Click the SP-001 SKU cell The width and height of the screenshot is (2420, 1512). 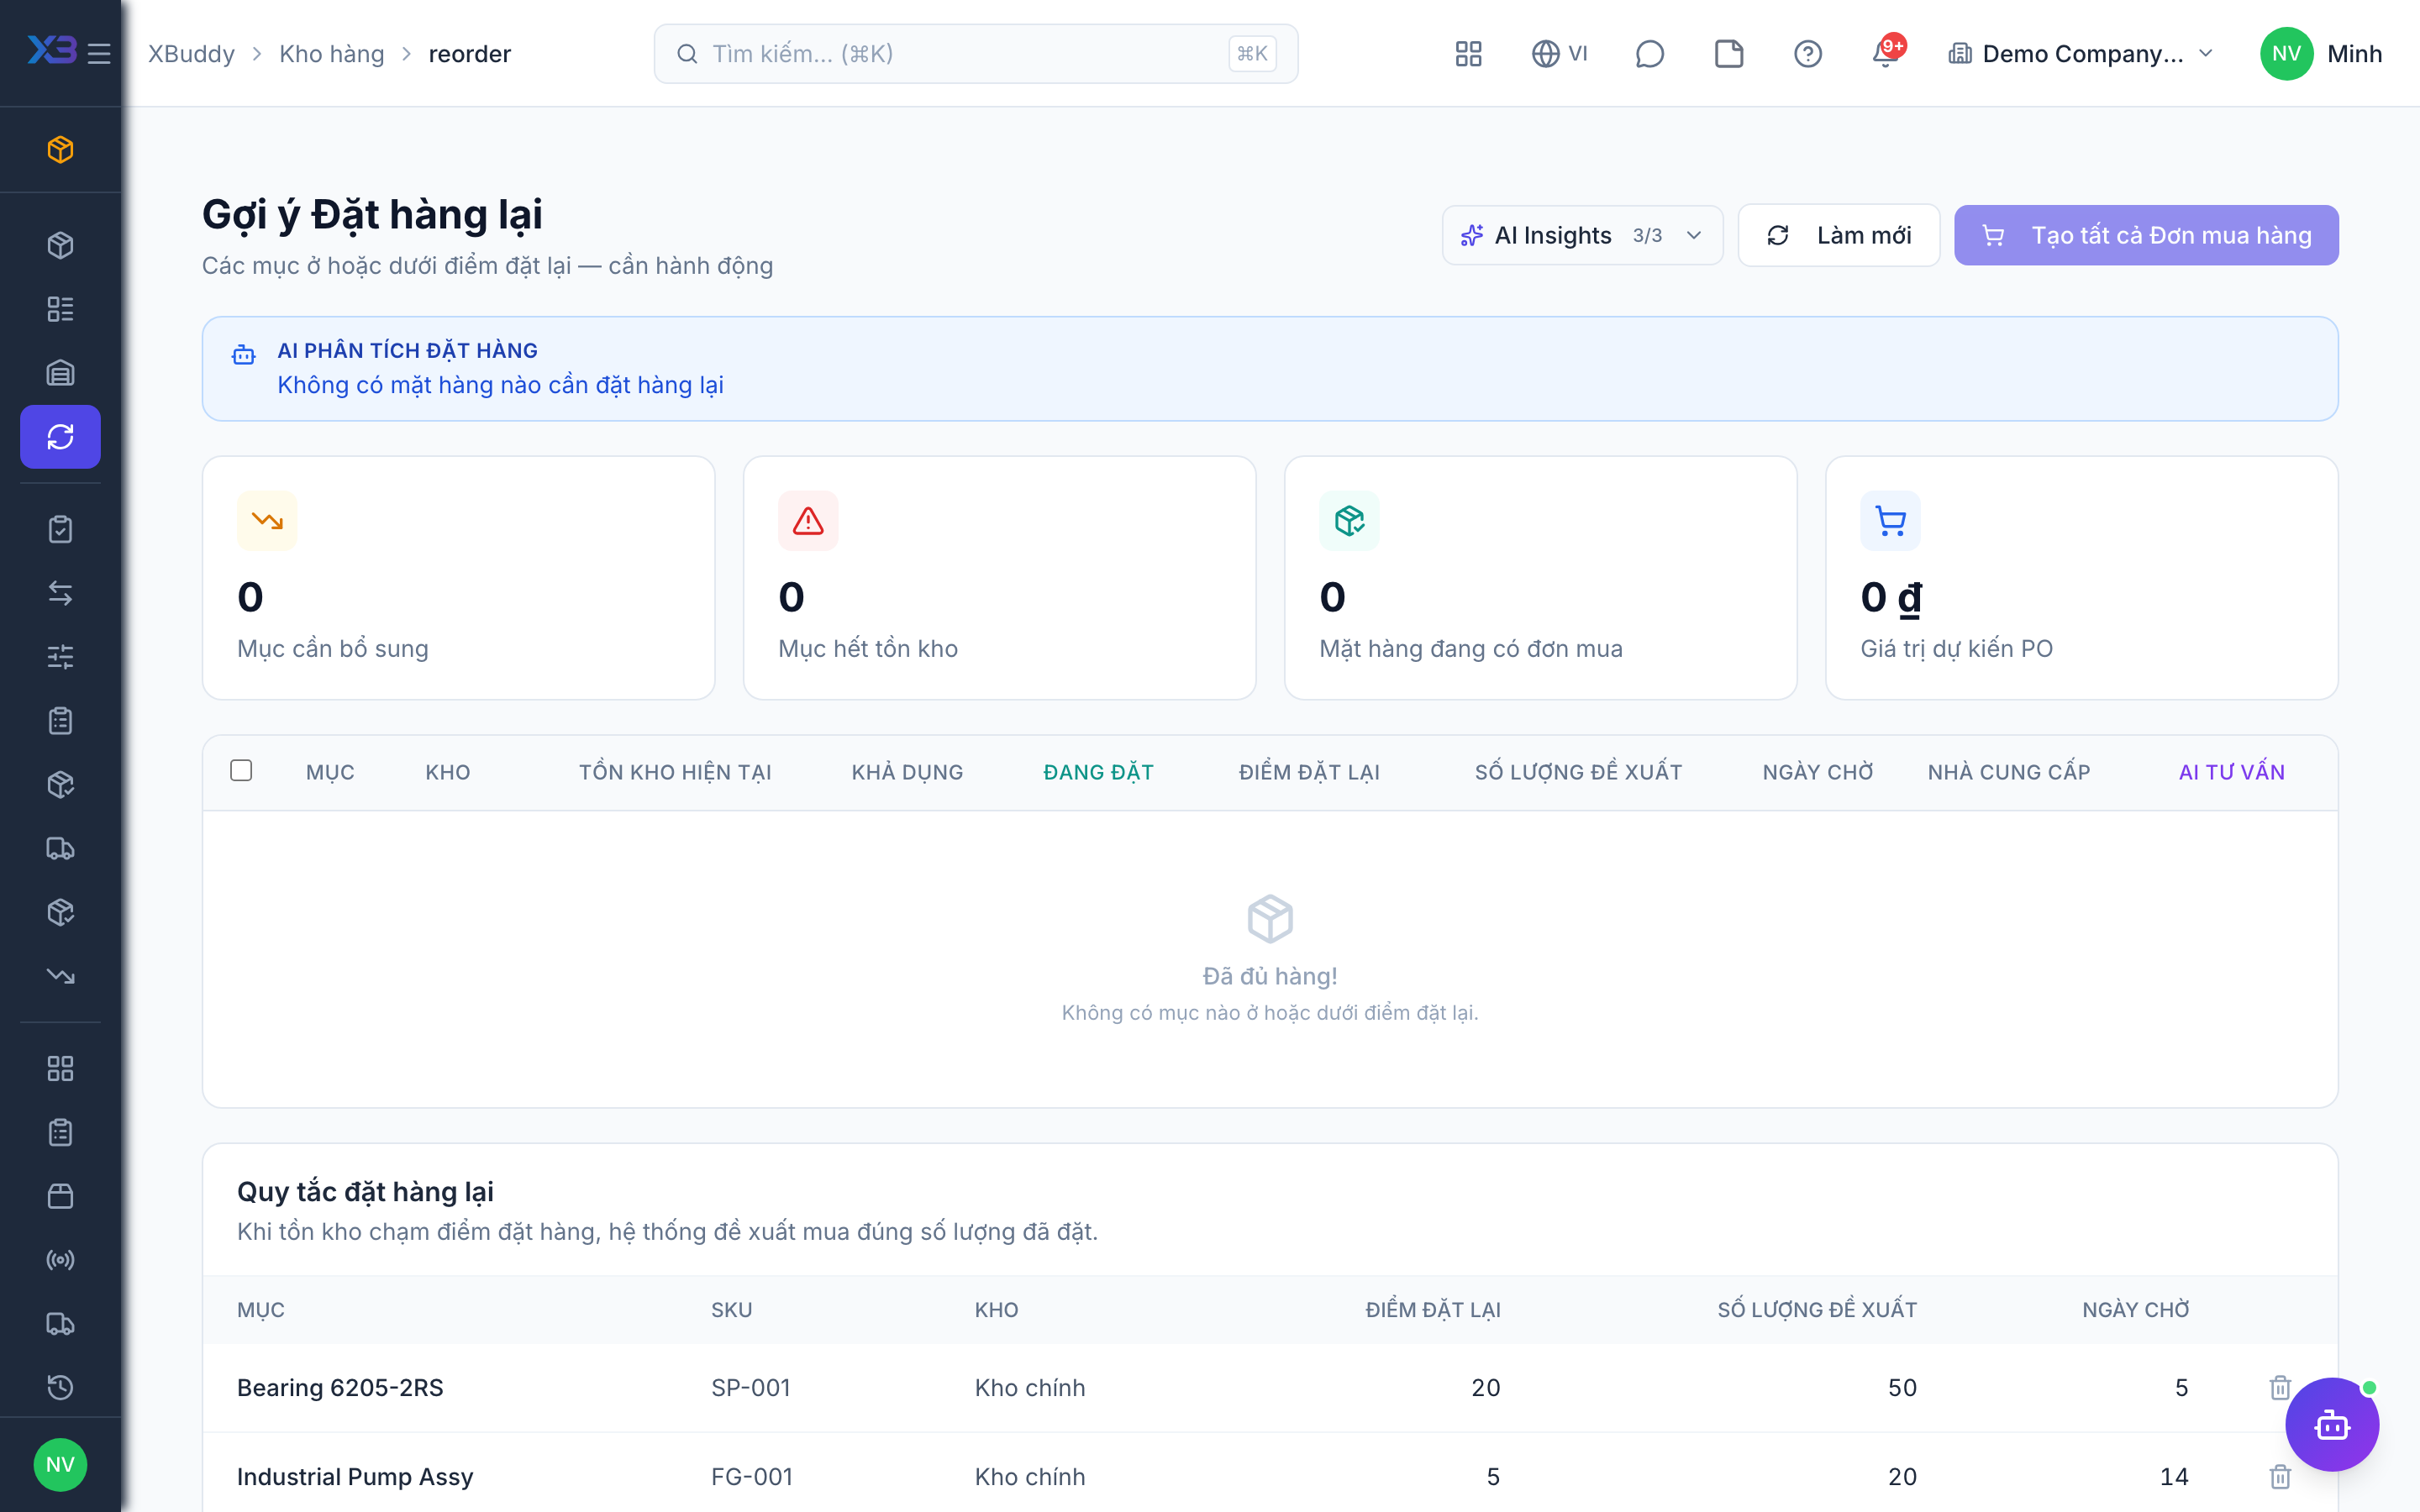pos(750,1387)
